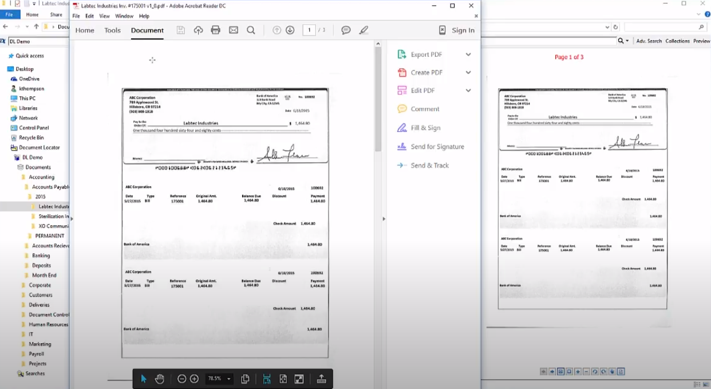This screenshot has width=711, height=389.
Task: Open the Comment speech bubble icon
Action: point(345,30)
